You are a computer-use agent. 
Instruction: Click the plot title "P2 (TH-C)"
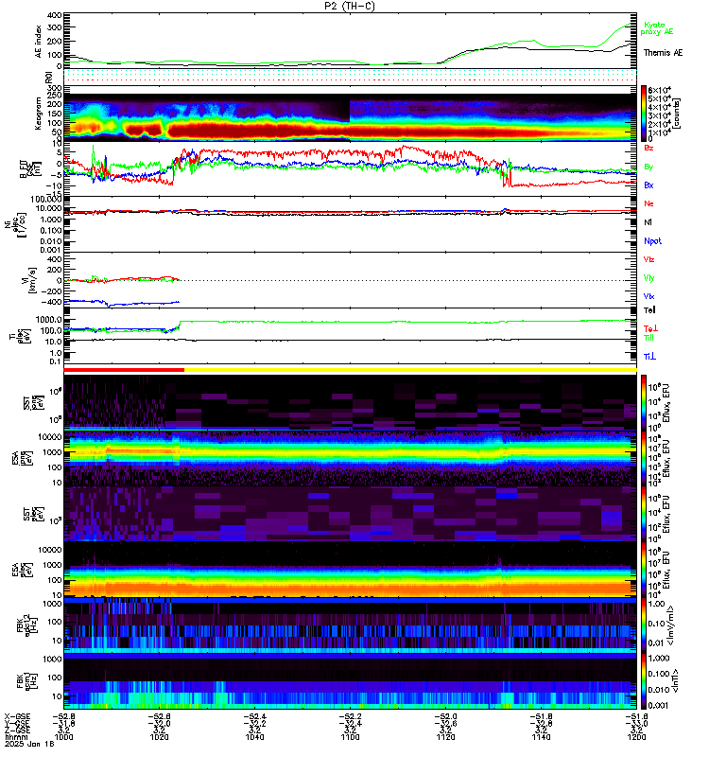pyautogui.click(x=350, y=6)
